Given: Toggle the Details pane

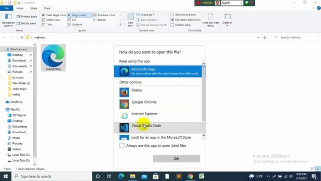Looking at the screenshot, I should pos(26,24).
